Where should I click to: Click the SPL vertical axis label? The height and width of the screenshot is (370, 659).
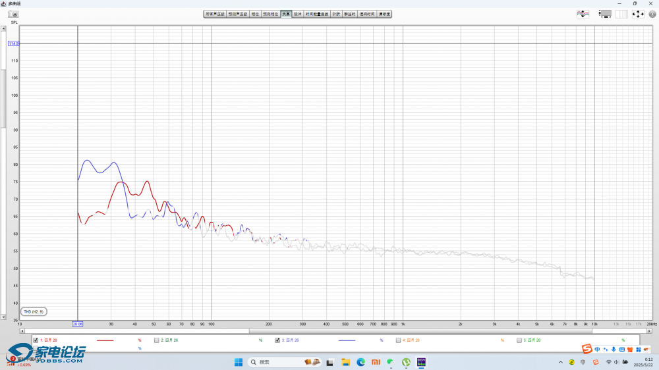[14, 22]
